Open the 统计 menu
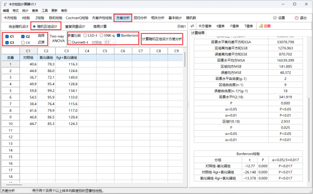The width and height of the screenshot is (313, 194). [x=25, y=10]
